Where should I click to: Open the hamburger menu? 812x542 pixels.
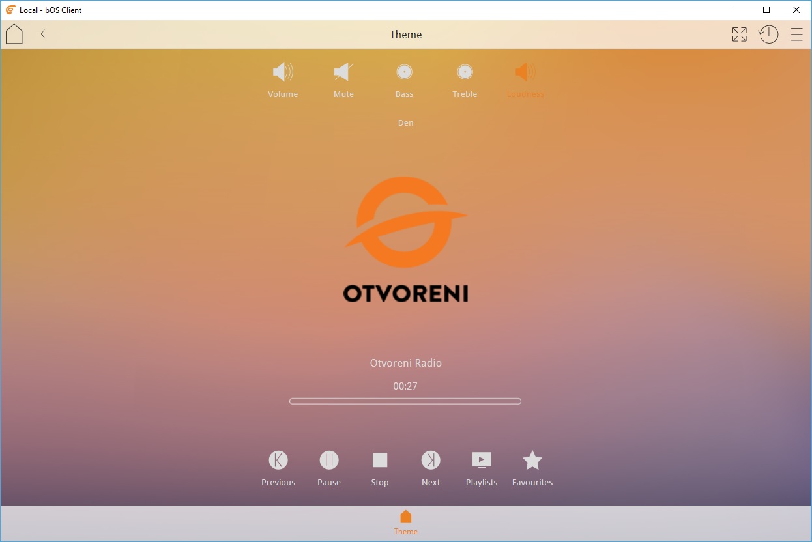[x=796, y=35]
